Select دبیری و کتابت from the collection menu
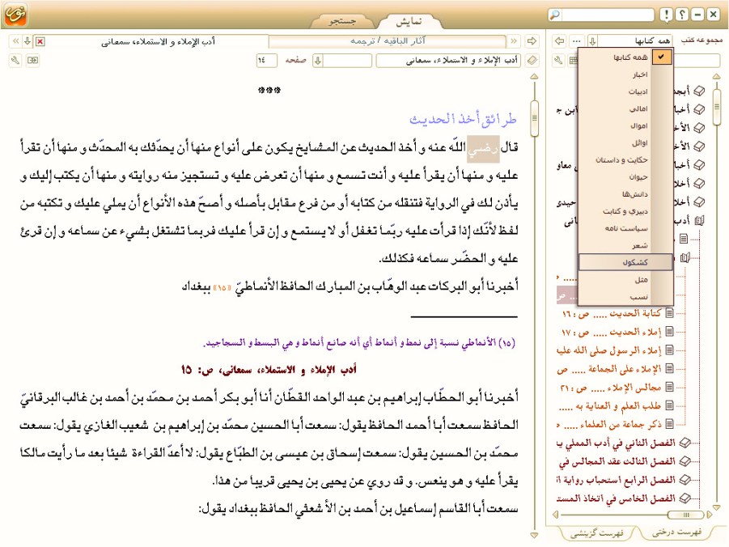Viewport: 729px width, 547px height. tap(625, 211)
